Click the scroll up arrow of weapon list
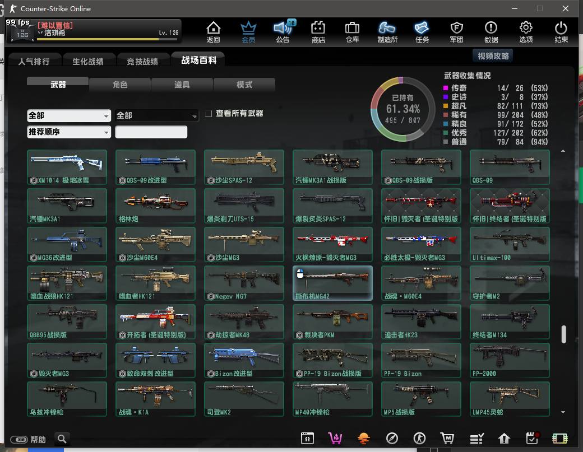583x452 pixels. (563, 151)
